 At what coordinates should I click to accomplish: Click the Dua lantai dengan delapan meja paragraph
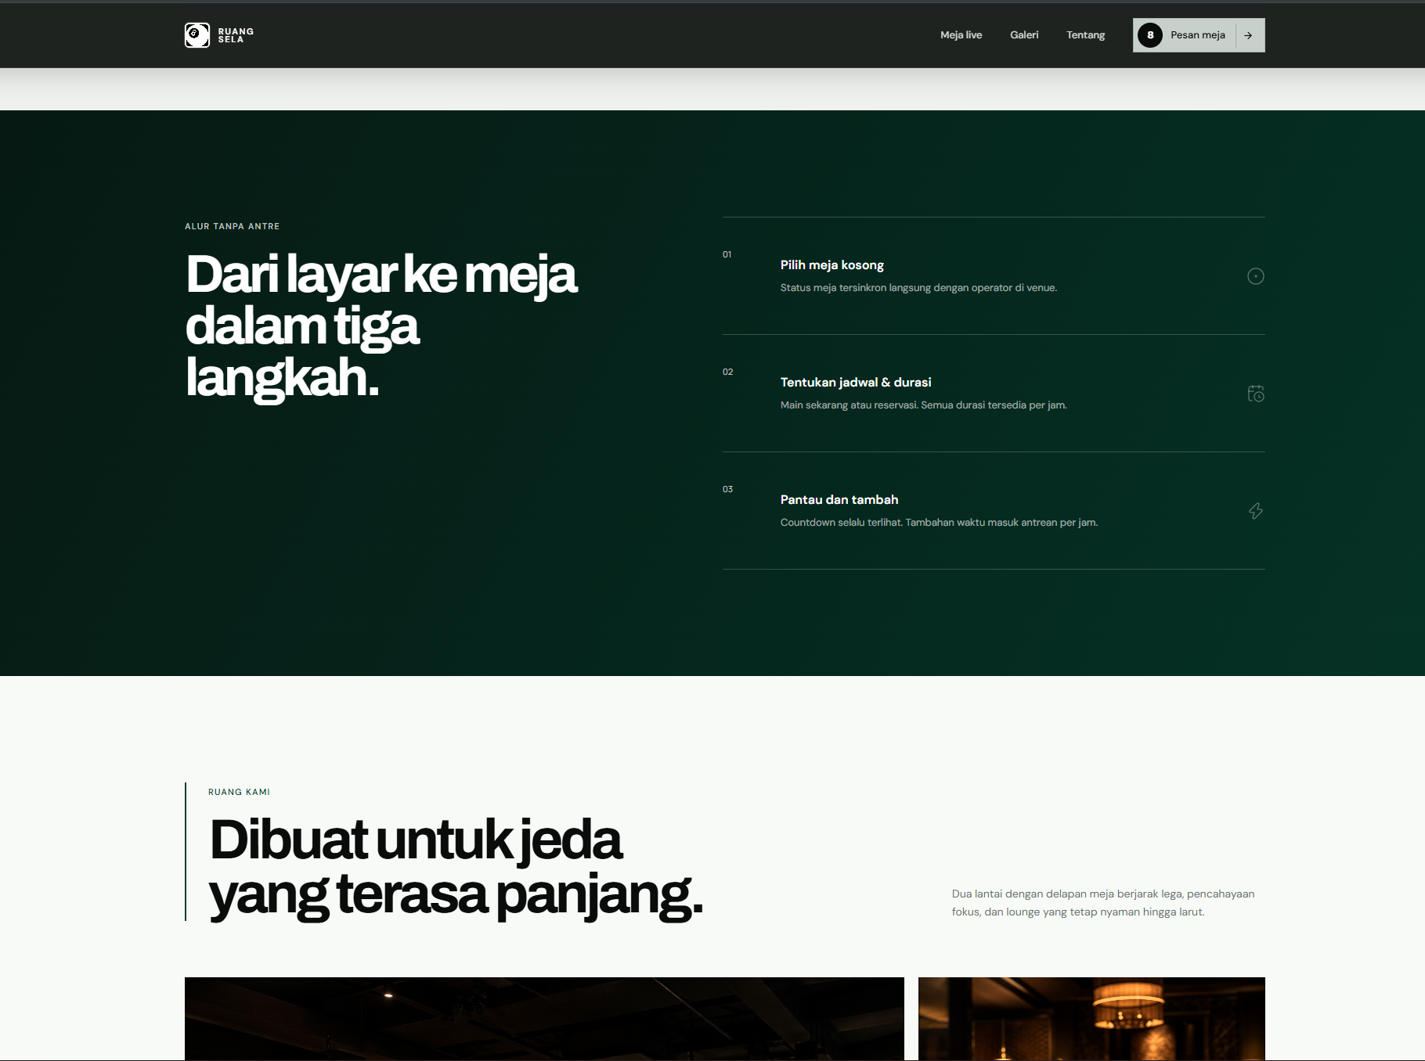[1103, 903]
